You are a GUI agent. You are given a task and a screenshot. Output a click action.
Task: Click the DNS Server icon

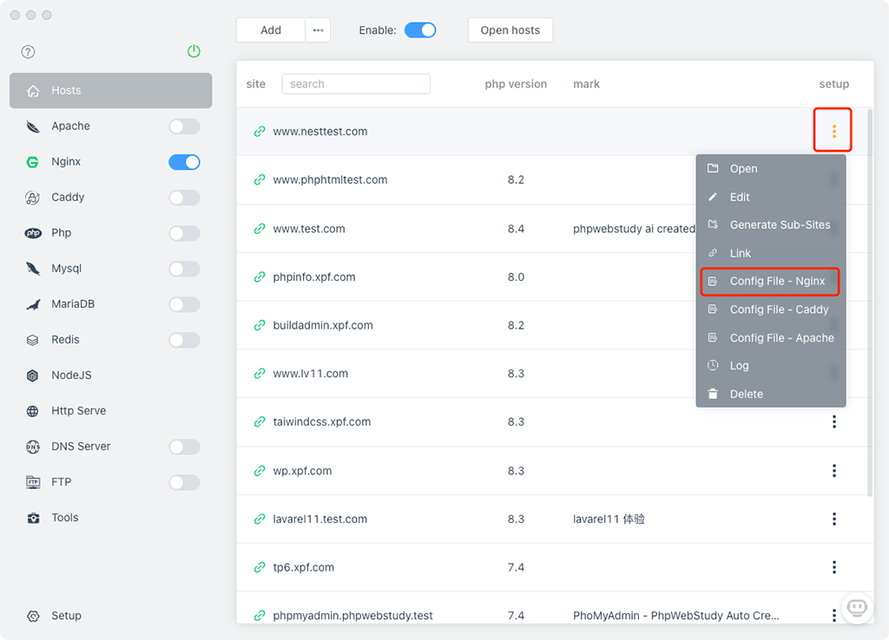click(33, 447)
